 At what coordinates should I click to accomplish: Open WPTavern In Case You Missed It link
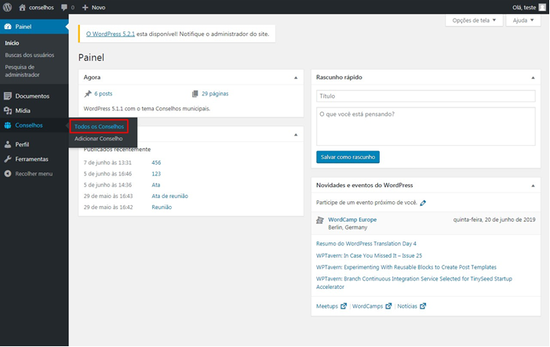tap(369, 255)
